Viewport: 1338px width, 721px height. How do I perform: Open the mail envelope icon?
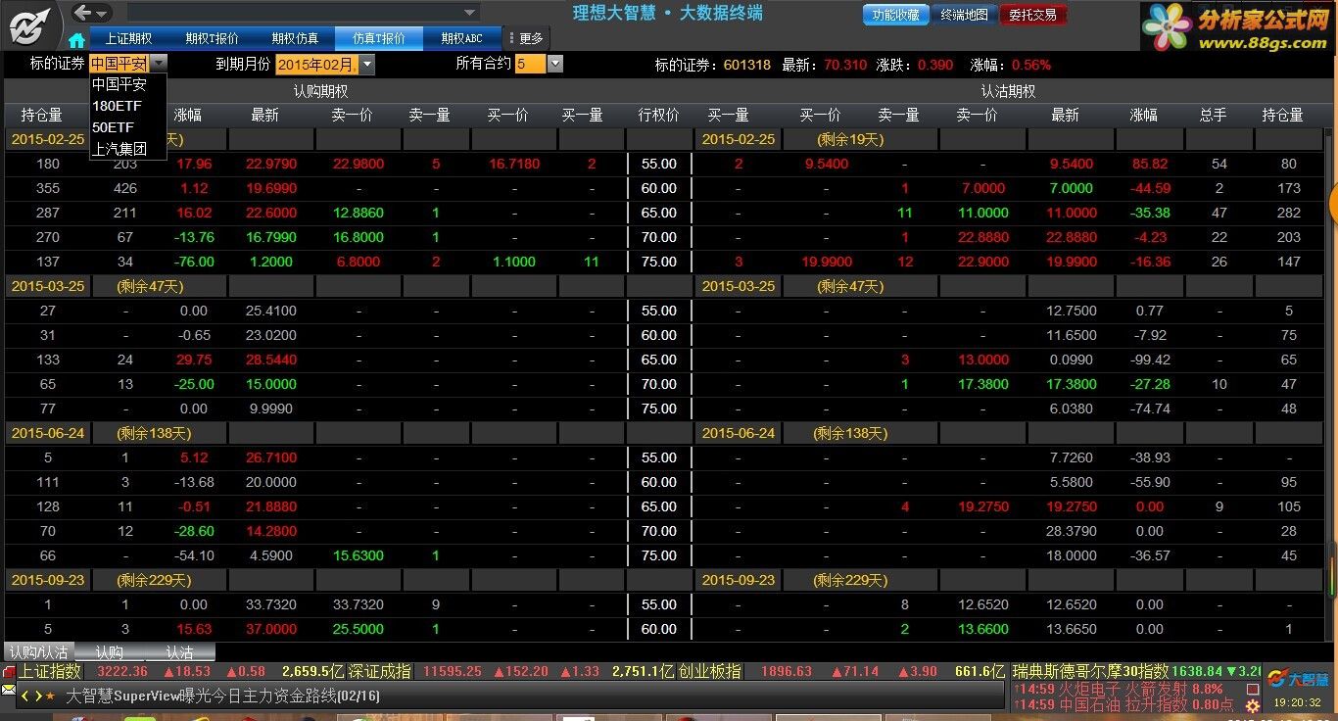pyautogui.click(x=9, y=691)
